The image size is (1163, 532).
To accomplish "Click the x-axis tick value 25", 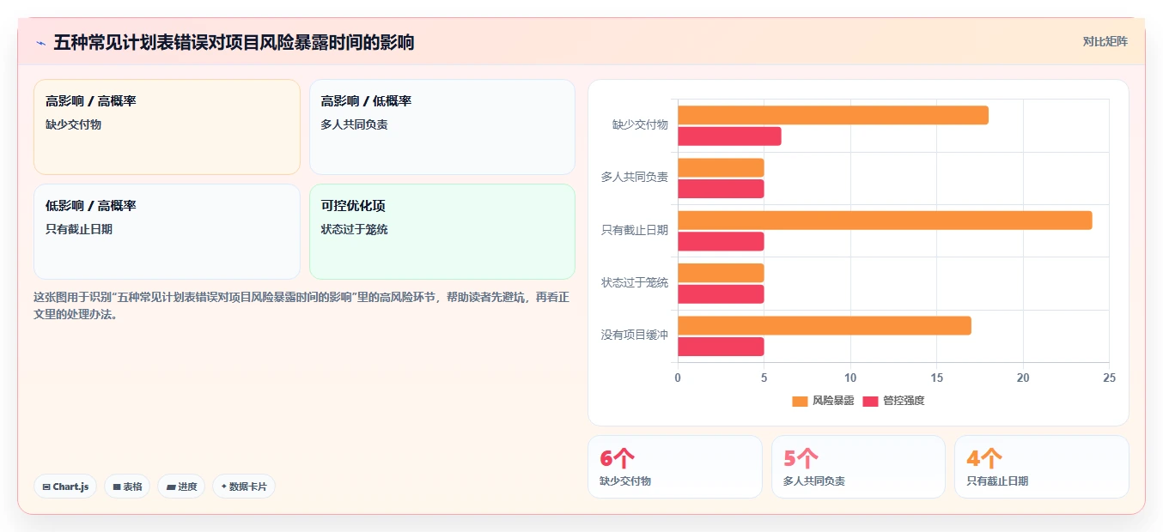I will click(x=1109, y=378).
